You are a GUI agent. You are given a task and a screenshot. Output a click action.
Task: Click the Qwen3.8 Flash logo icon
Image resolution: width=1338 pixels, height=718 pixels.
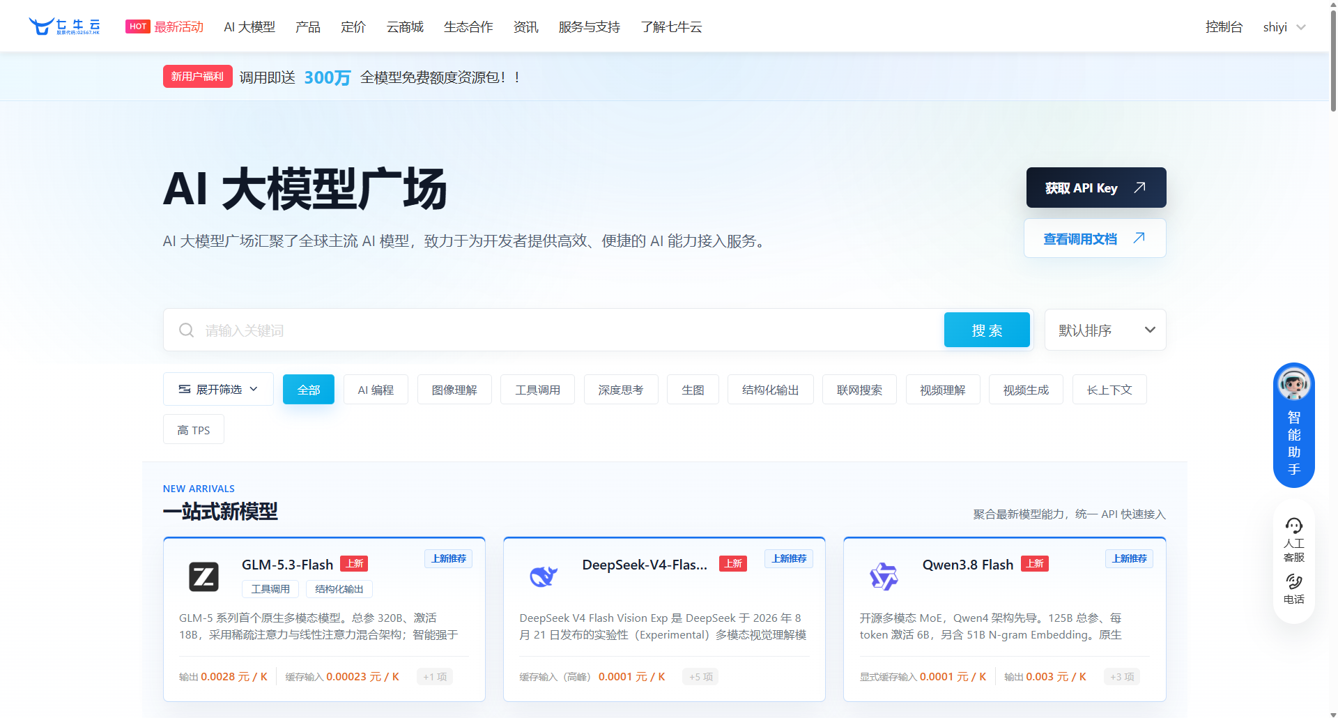tap(884, 576)
